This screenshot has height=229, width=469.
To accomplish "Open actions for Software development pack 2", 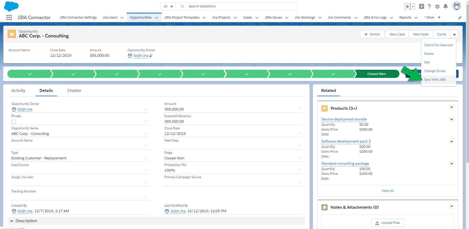I will (x=452, y=141).
